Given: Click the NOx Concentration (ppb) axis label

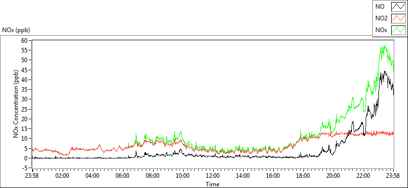Looking at the screenshot, I should click(x=16, y=104).
